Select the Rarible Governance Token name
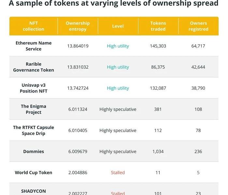This screenshot has height=195, width=228. [x=34, y=67]
